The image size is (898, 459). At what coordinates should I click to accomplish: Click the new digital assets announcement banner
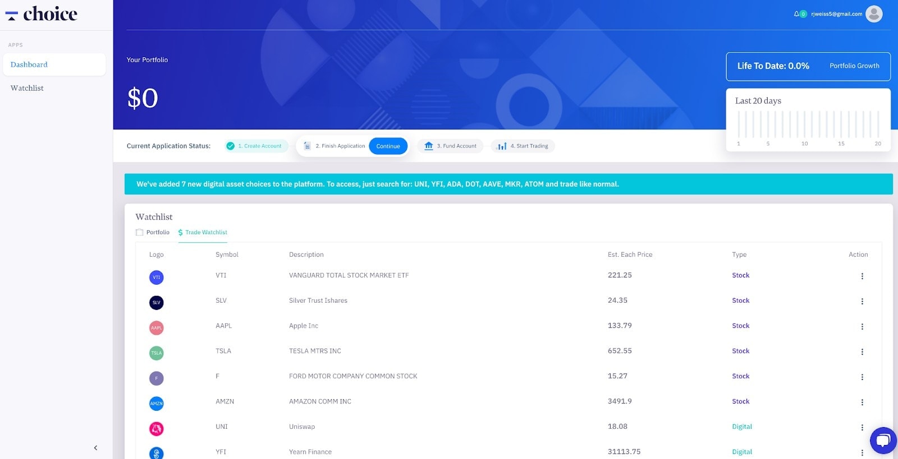click(x=508, y=184)
